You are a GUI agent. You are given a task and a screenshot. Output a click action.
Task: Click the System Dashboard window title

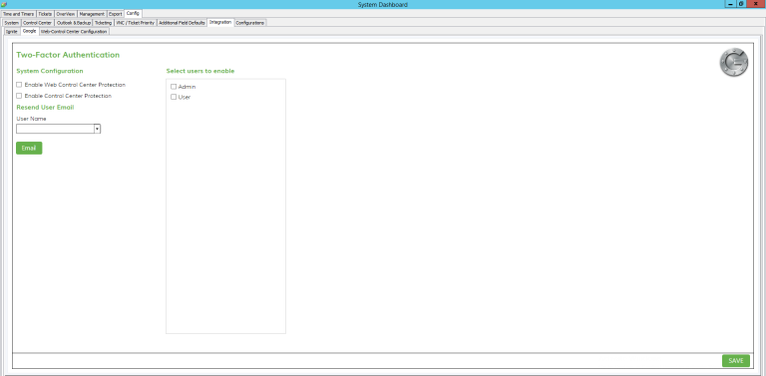383,4
